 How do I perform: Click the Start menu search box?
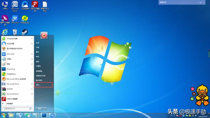point(17,108)
